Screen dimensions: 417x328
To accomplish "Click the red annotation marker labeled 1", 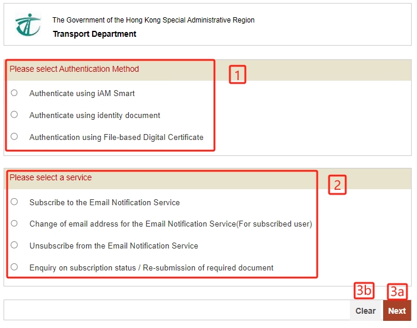I will pyautogui.click(x=238, y=75).
